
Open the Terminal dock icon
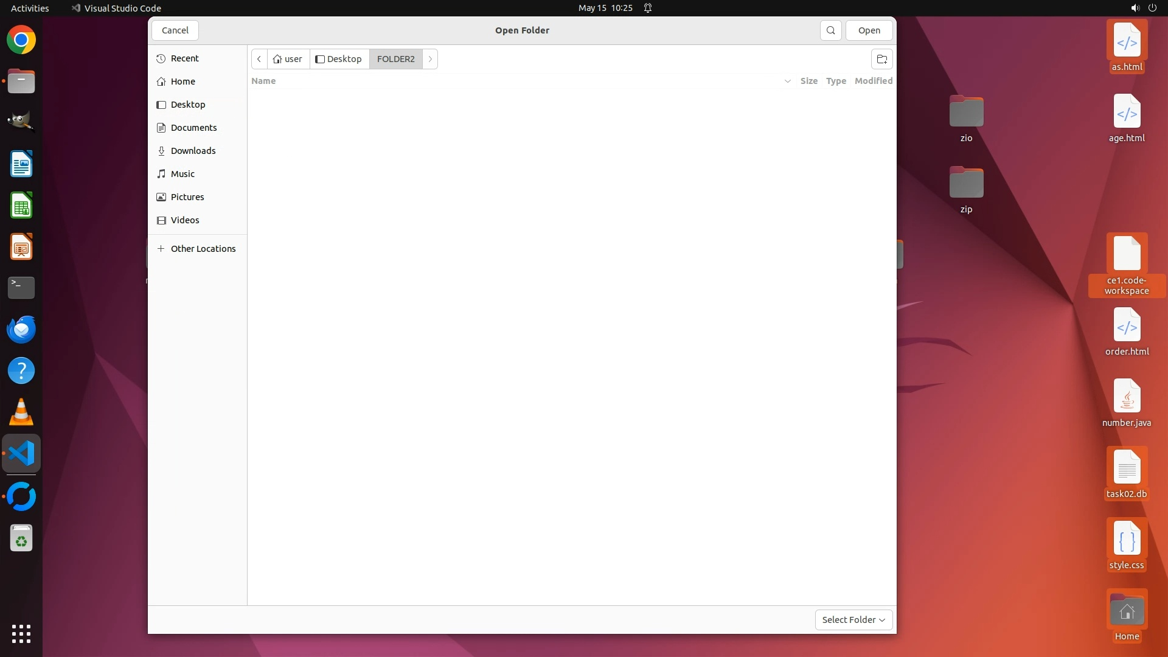pos(21,288)
